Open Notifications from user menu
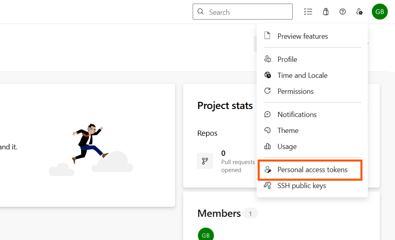The height and width of the screenshot is (240, 395). [x=297, y=115]
